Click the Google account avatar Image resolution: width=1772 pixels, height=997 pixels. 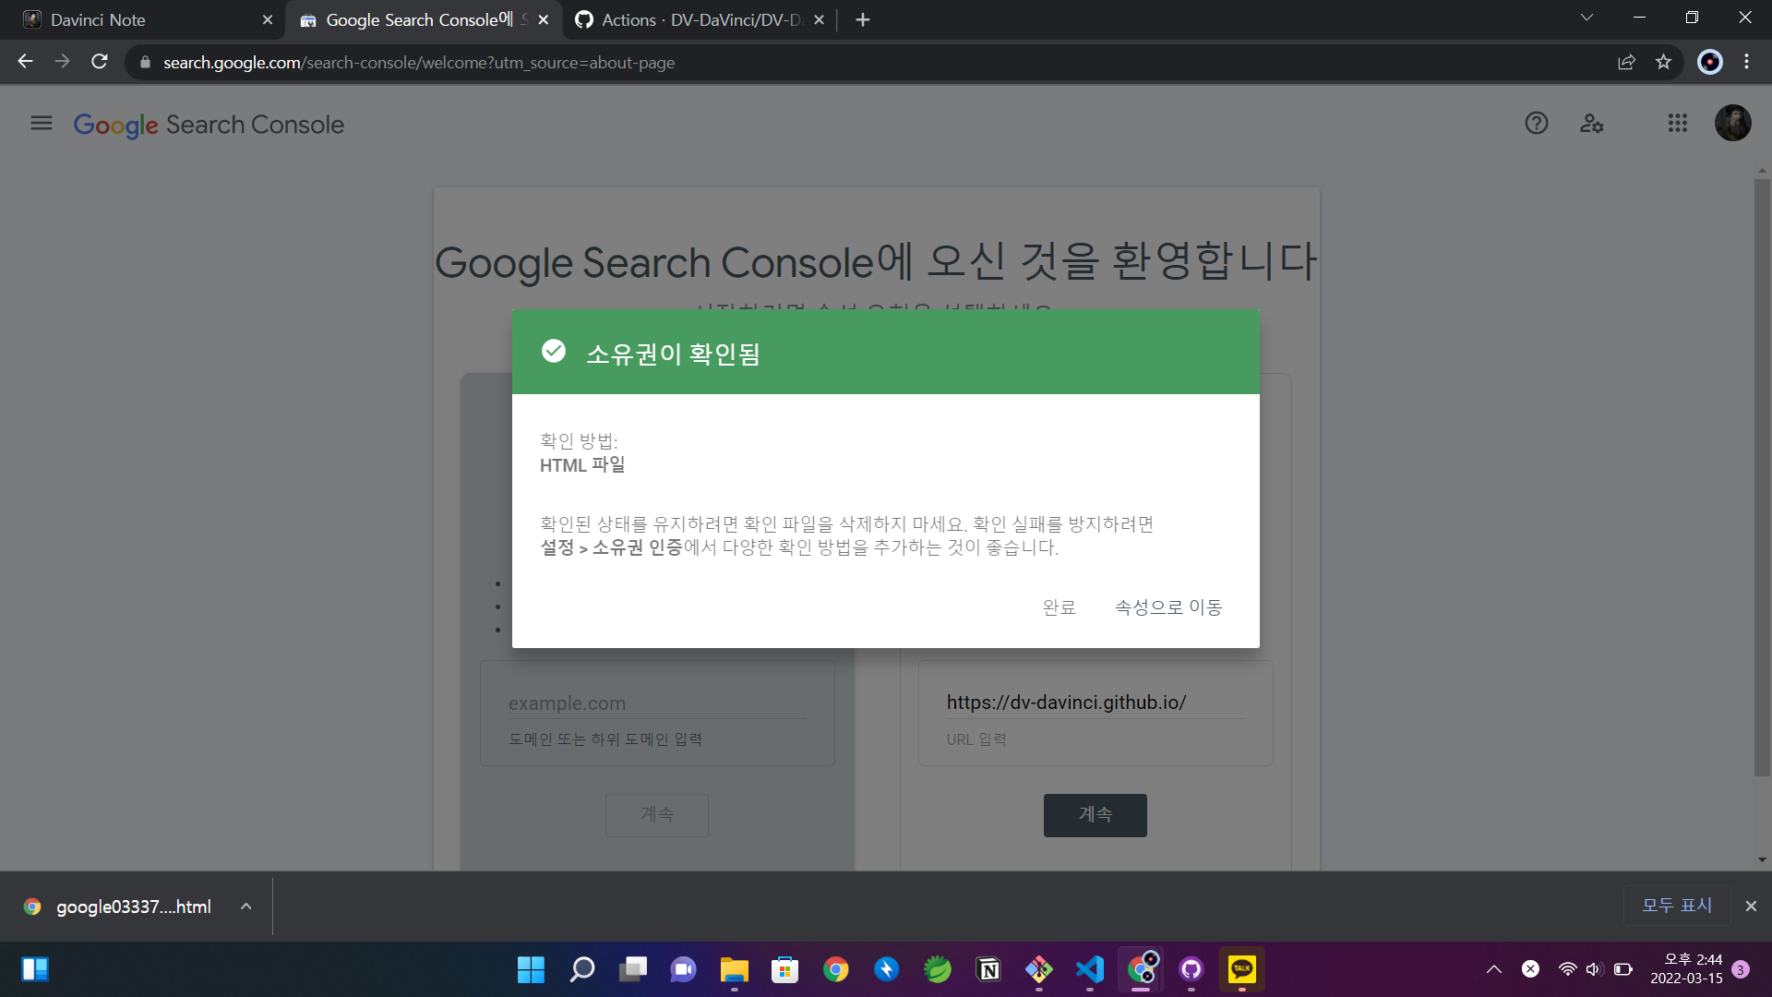1733,123
